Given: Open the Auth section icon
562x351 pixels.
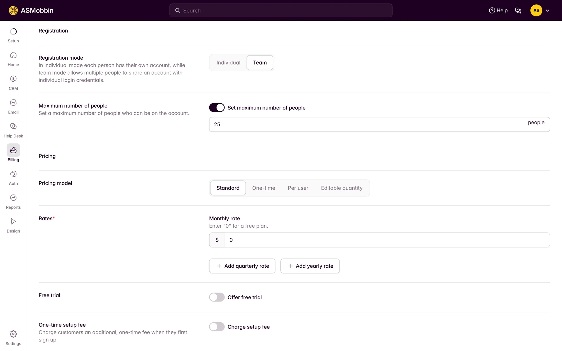Looking at the screenshot, I should tap(13, 174).
